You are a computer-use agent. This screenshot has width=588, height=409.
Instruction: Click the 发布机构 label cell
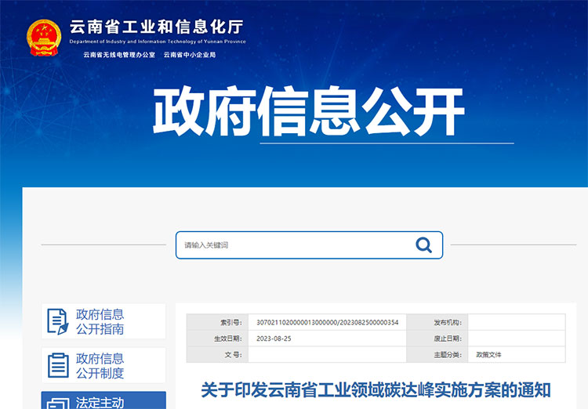point(448,322)
